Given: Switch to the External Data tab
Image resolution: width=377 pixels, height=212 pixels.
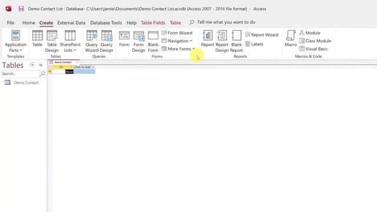Looking at the screenshot, I should (x=71, y=22).
